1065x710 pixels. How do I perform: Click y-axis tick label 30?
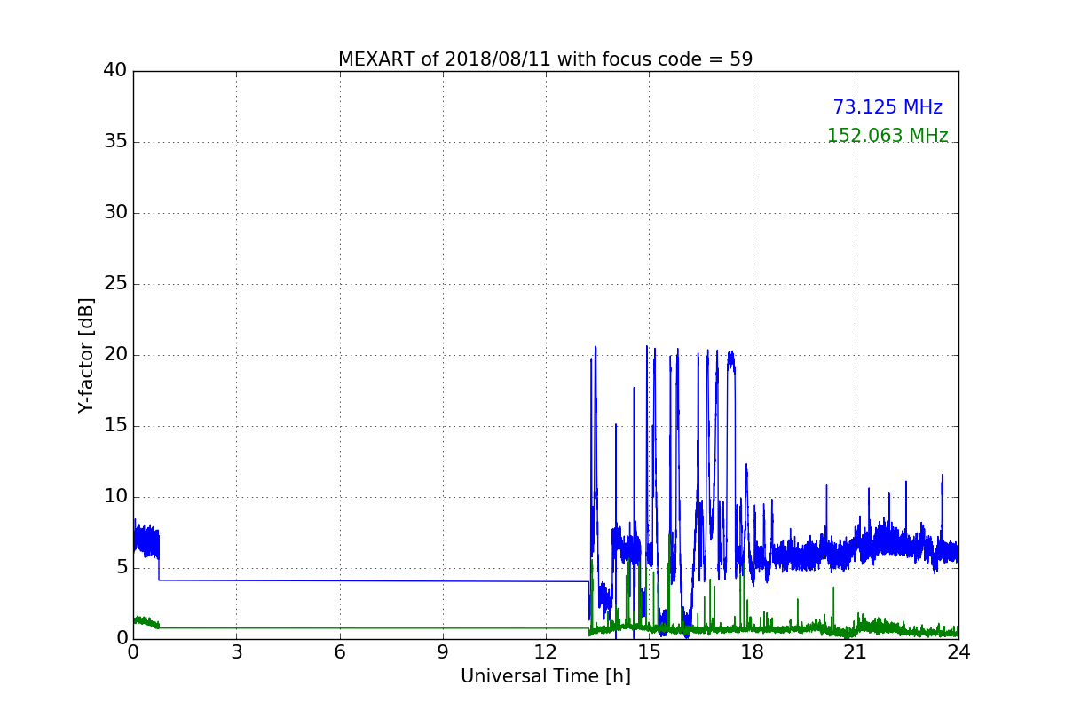tap(115, 213)
